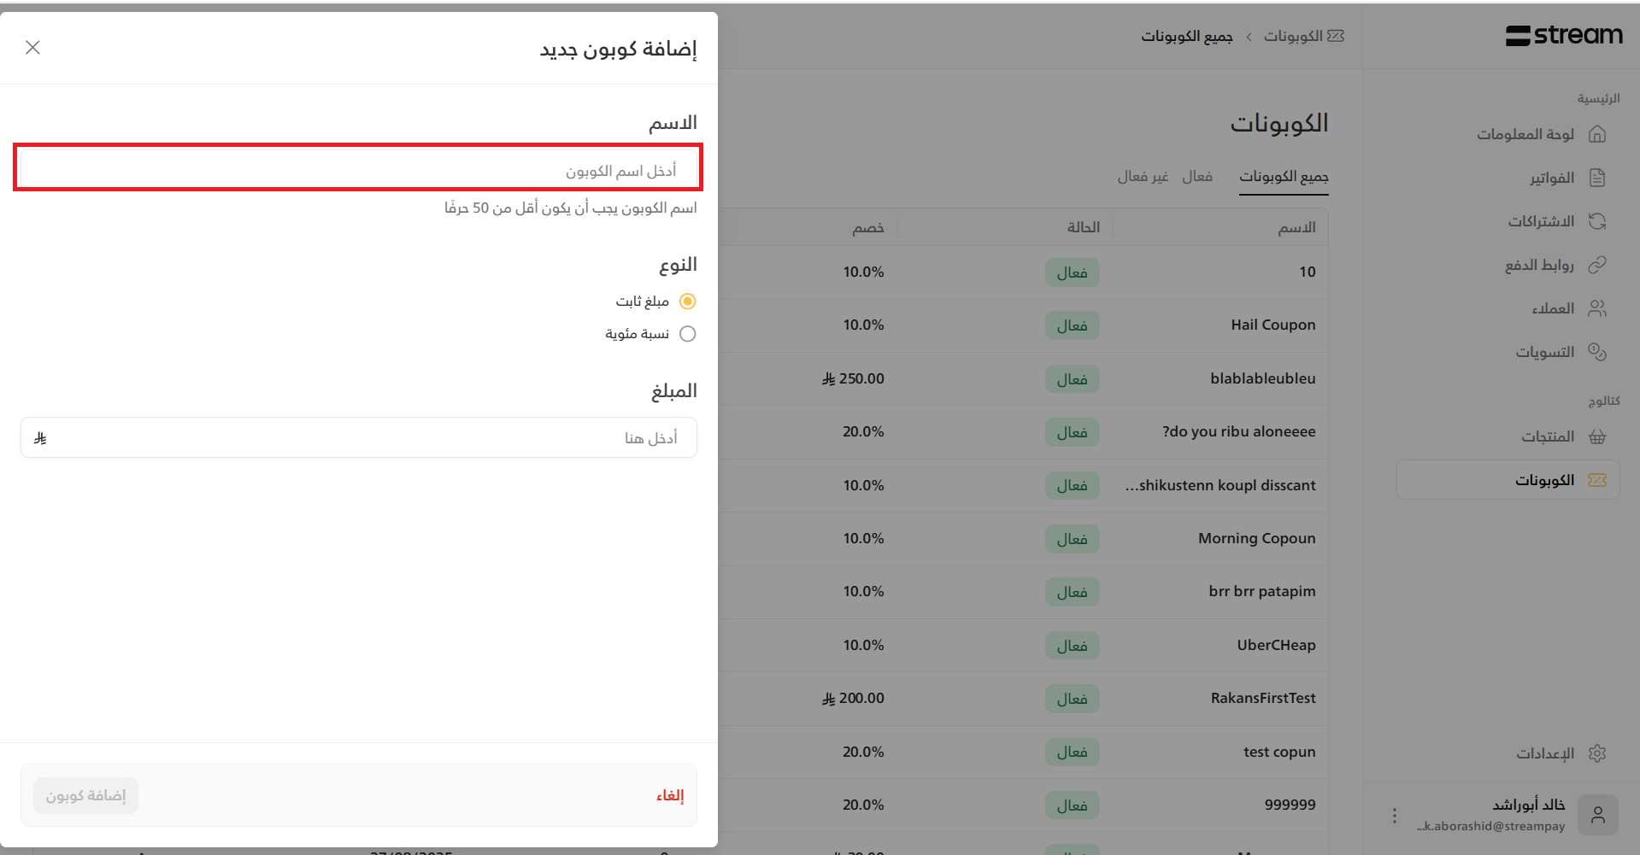Viewport: 1640px width, 855px height.
Task: Click the Stream logo
Action: tap(1564, 36)
